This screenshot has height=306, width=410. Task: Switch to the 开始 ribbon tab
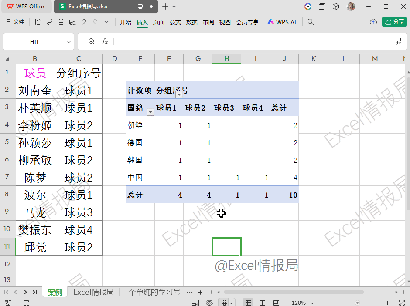(x=126, y=22)
